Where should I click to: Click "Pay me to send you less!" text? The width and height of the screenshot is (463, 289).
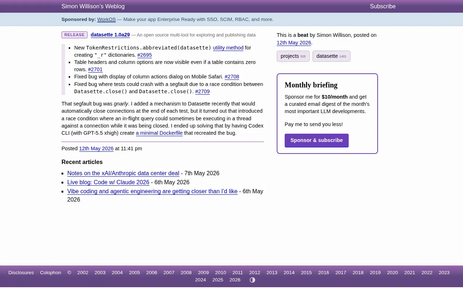tap(314, 124)
